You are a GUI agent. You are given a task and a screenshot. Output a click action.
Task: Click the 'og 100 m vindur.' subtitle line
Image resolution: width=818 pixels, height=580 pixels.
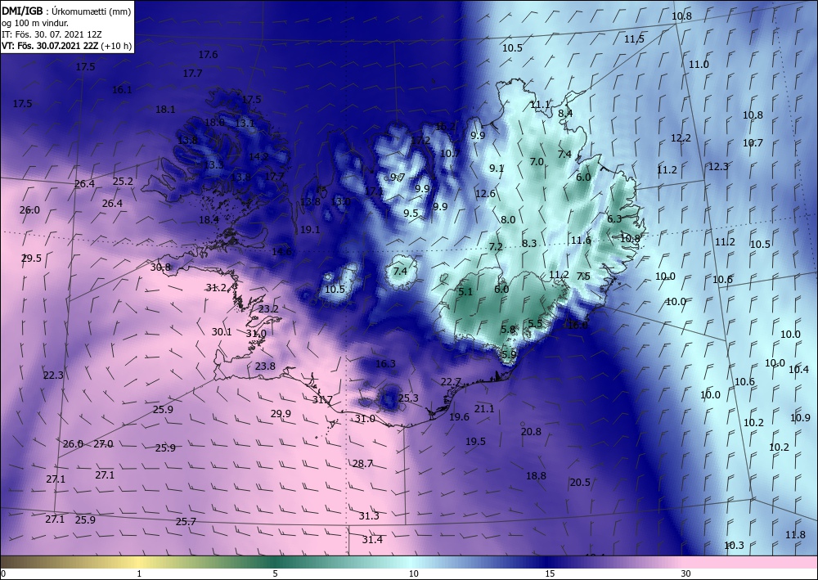[x=35, y=23]
